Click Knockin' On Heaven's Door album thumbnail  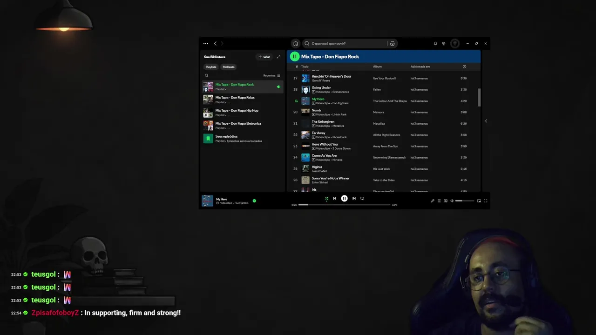click(x=305, y=78)
